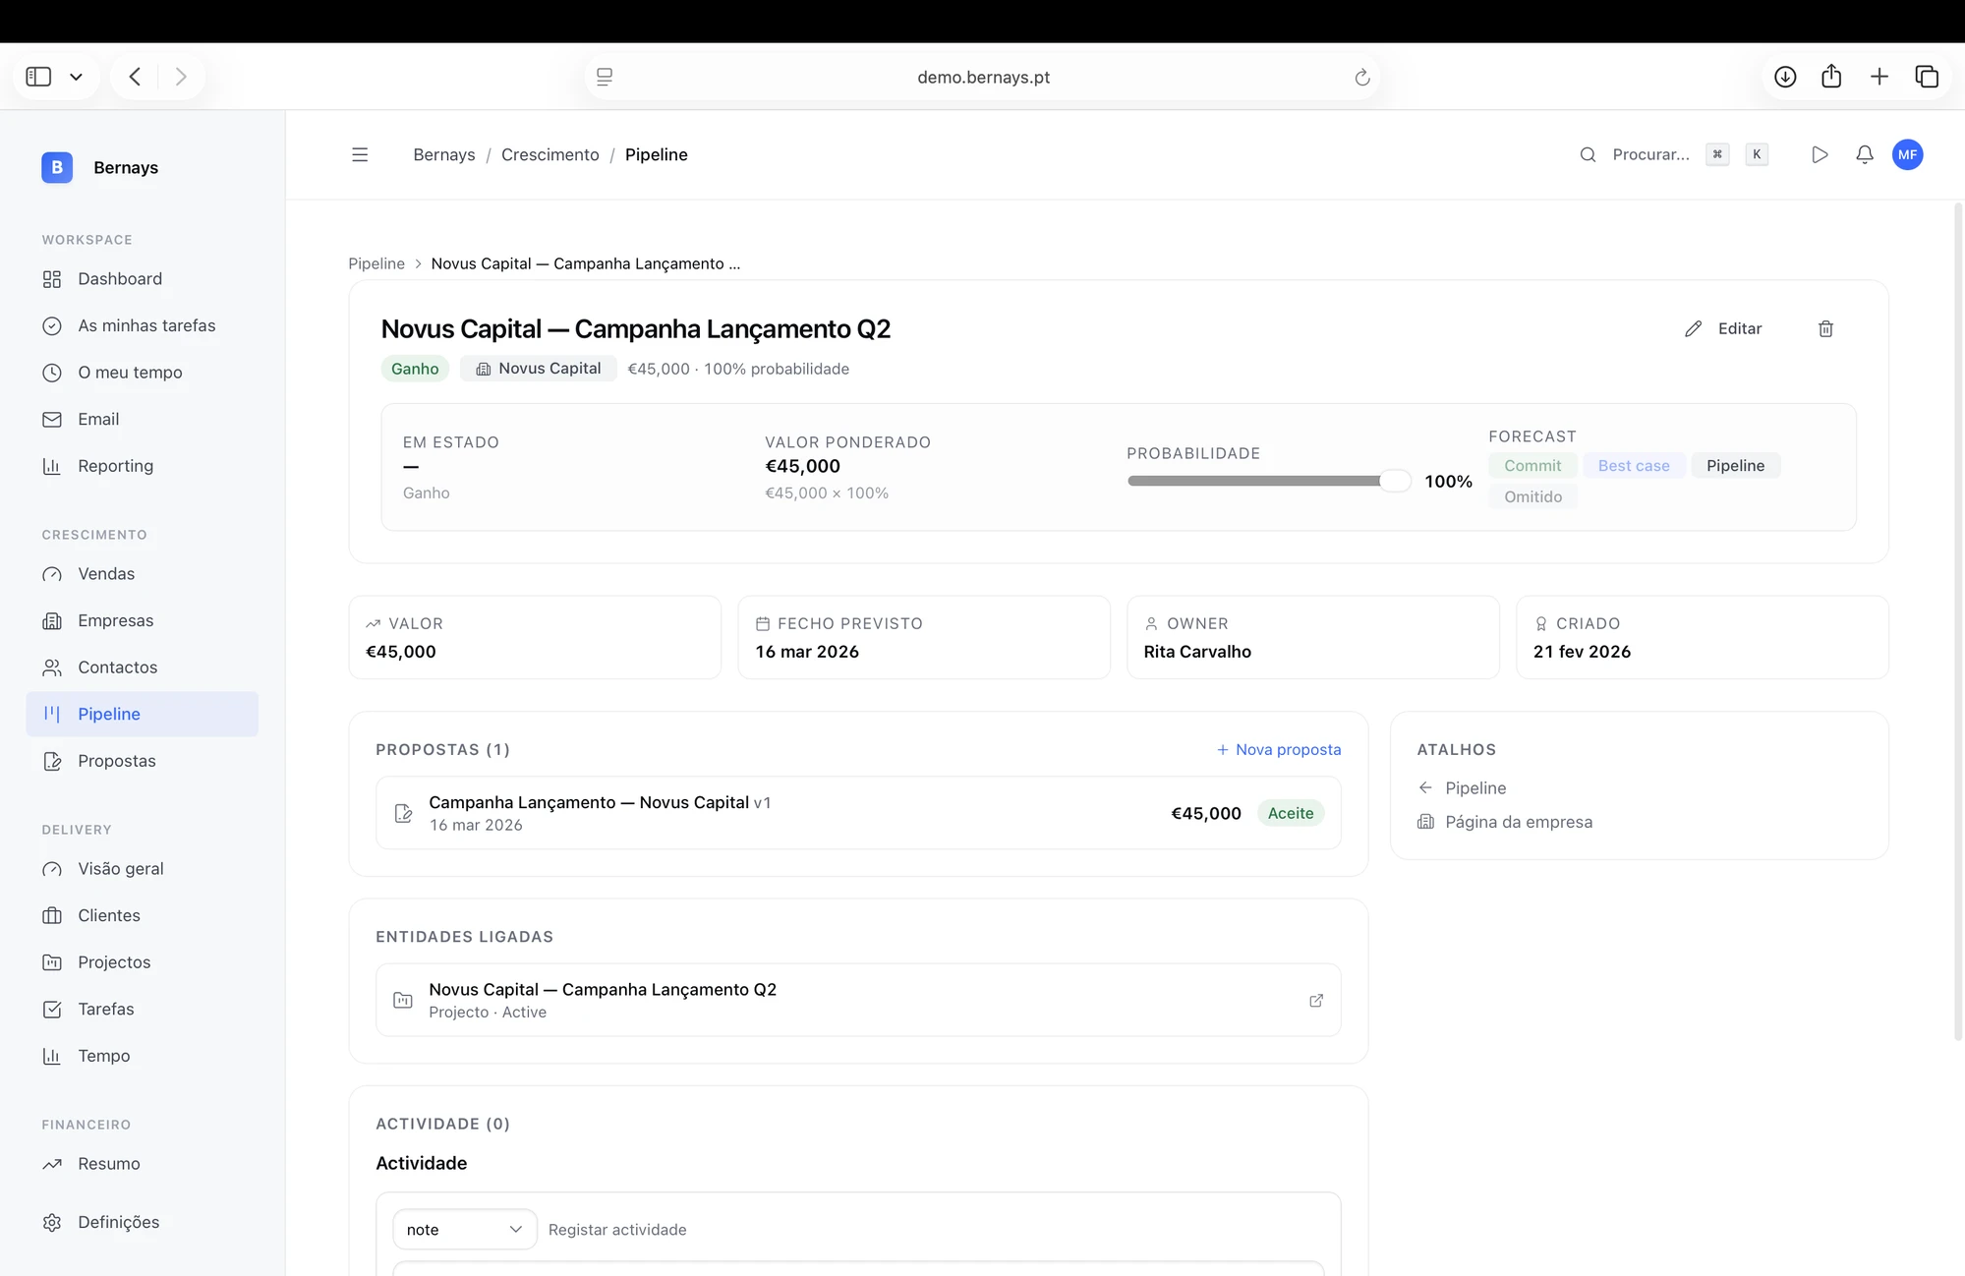
Task: Share the current page
Action: [x=1831, y=77]
